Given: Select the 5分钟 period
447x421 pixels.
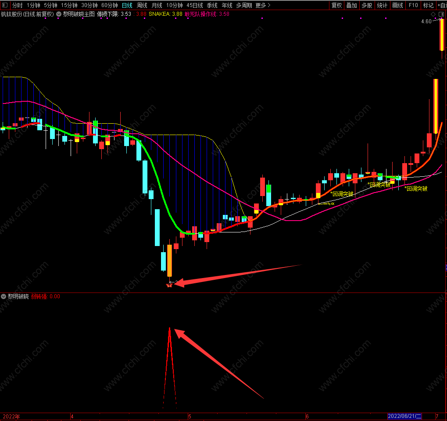Looking at the screenshot, I should pos(50,5).
